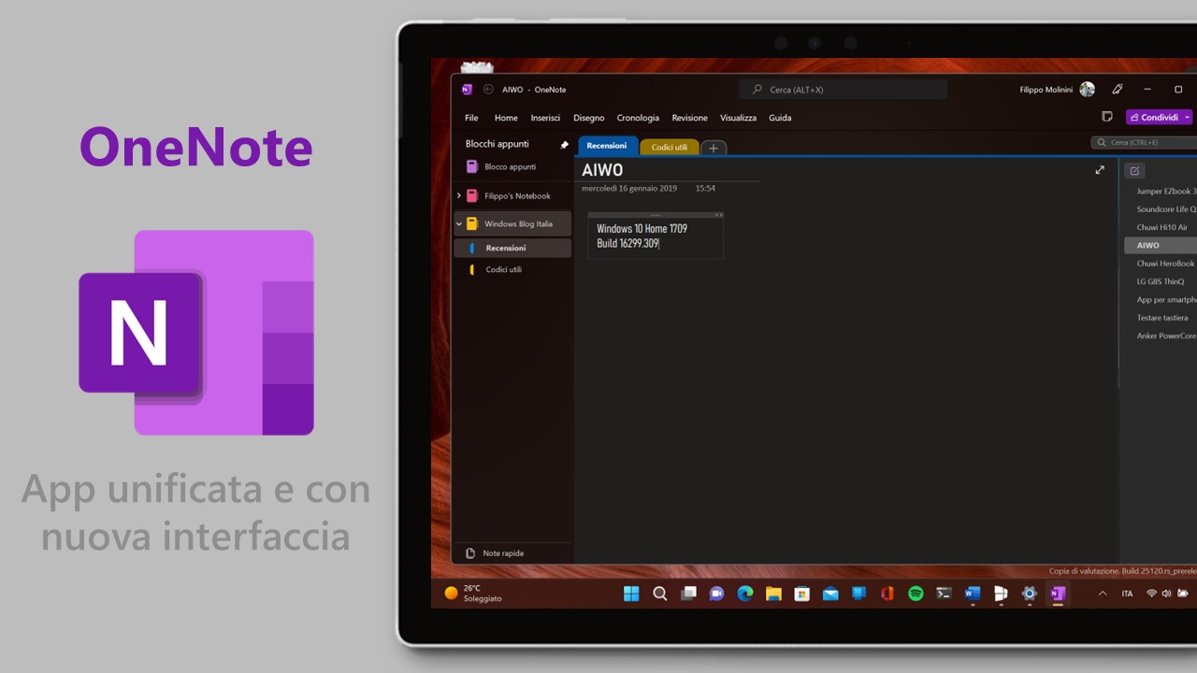Switch to the Recensioni section tab
This screenshot has width=1197, height=673.
pos(608,146)
